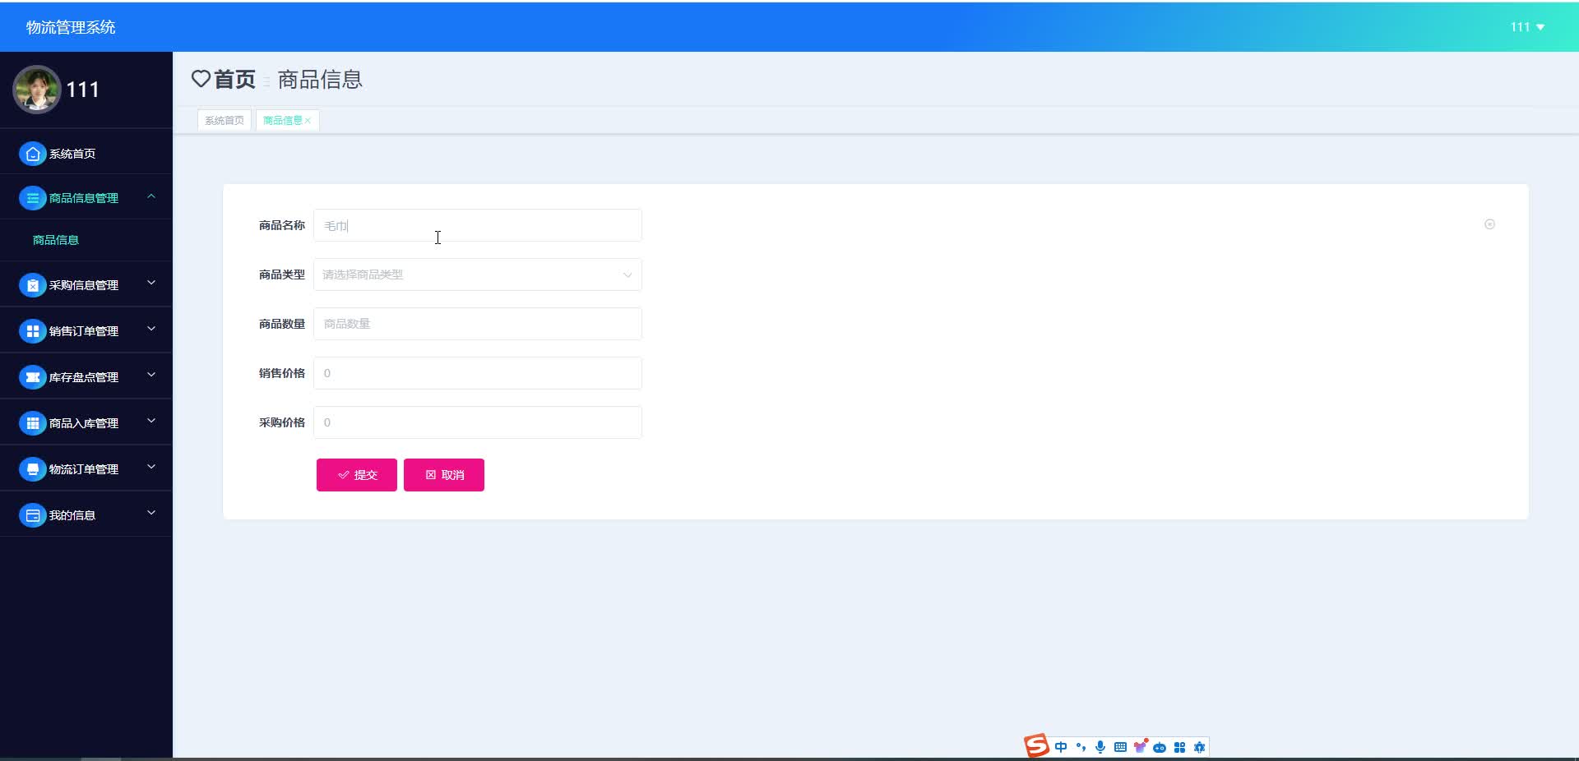
Task: Click the 物流订单管理 menu label
Action: click(x=84, y=469)
